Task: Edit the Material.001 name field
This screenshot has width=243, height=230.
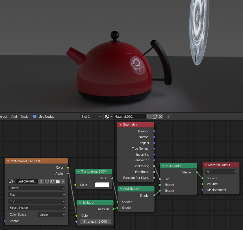Action: pos(129,117)
